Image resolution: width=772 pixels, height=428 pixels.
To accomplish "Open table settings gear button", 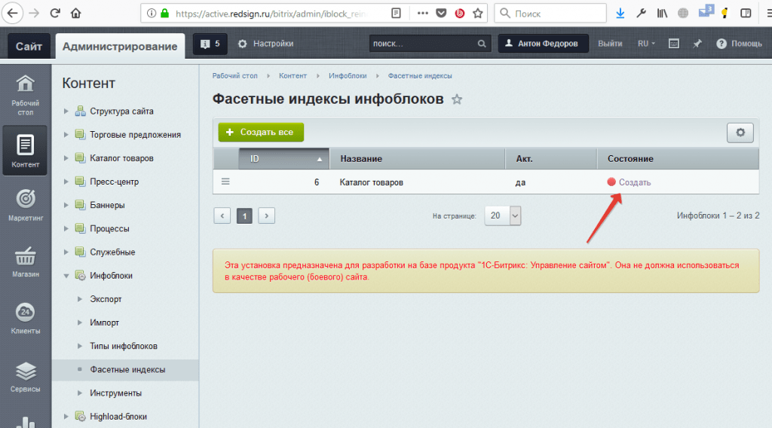I will (740, 133).
